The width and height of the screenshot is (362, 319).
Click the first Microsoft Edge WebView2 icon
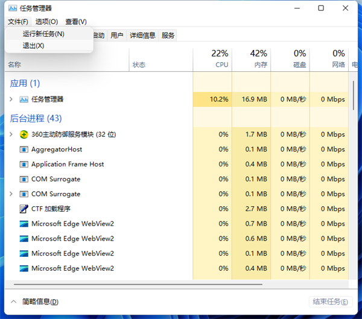click(x=24, y=224)
